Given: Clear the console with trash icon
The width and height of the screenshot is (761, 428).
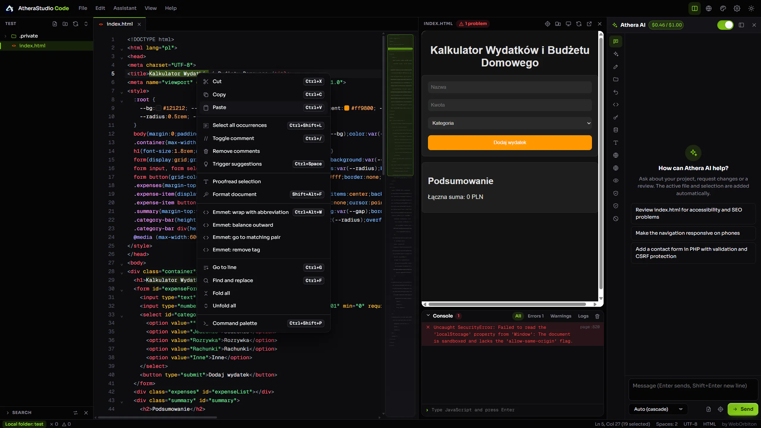Looking at the screenshot, I should pyautogui.click(x=597, y=316).
